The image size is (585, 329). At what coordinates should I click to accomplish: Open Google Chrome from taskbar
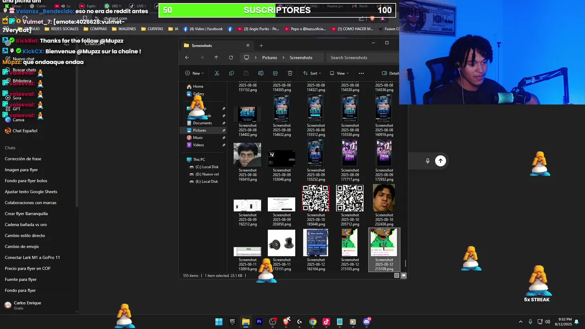click(313, 322)
